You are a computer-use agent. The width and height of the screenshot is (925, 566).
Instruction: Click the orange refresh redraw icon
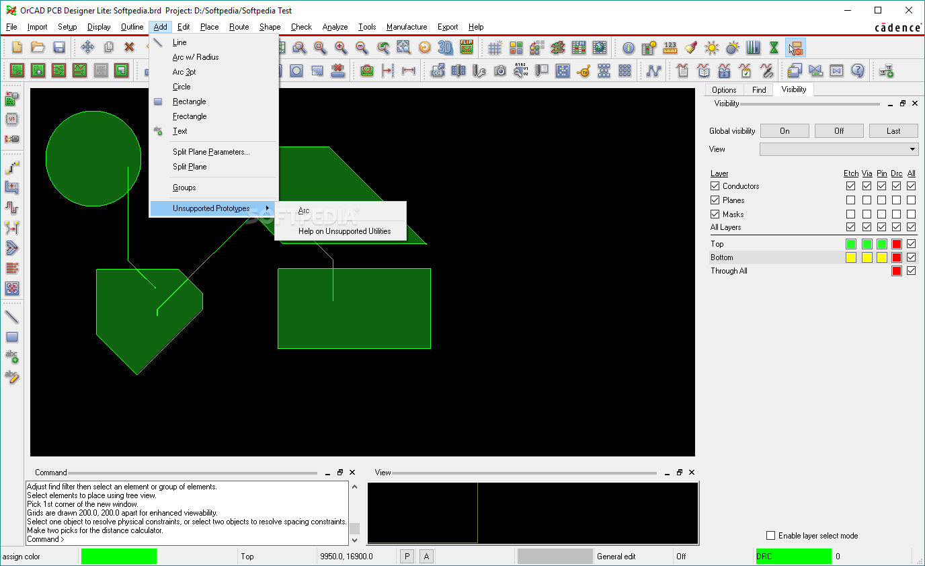[x=424, y=47]
